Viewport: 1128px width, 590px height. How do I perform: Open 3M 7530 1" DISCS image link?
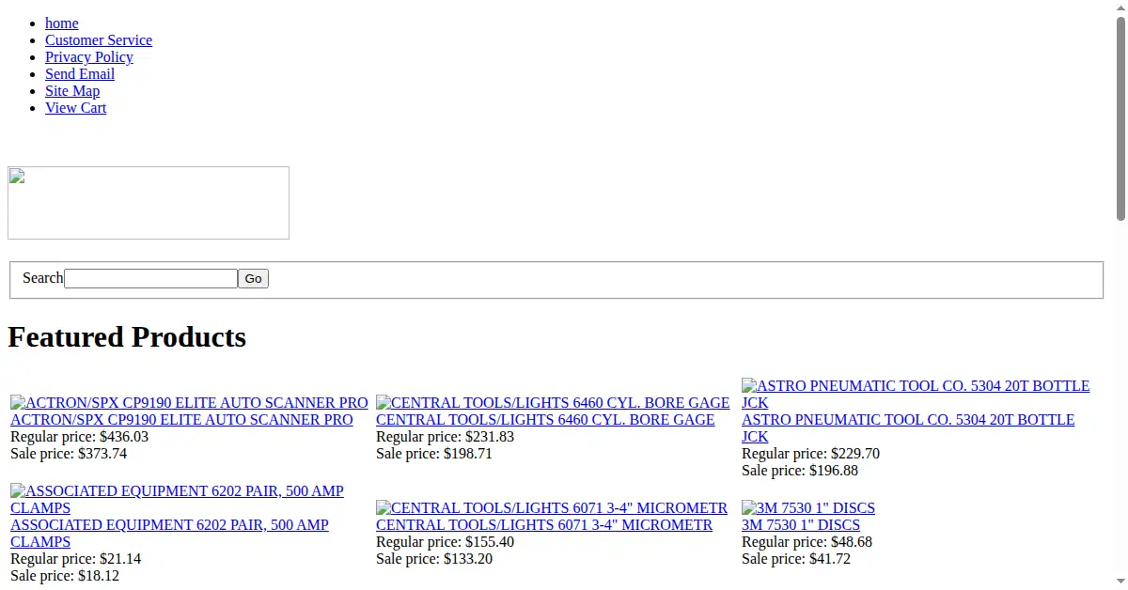point(808,508)
